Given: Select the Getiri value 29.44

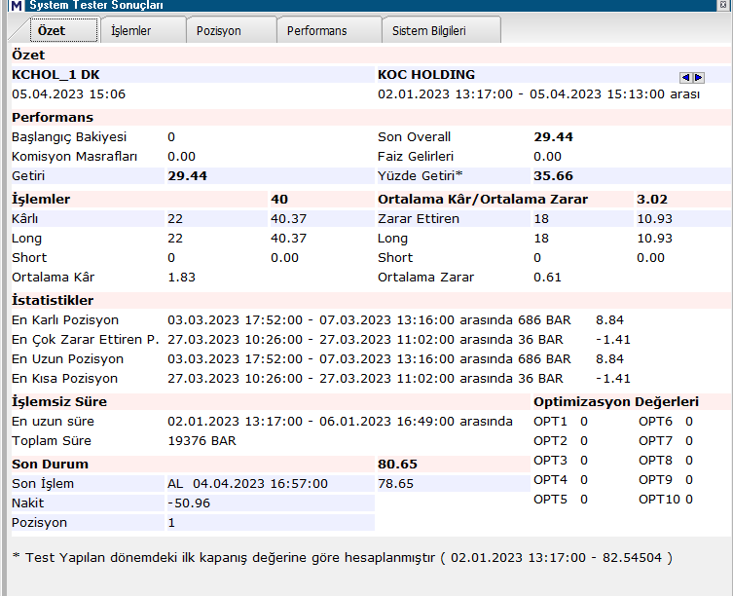Looking at the screenshot, I should pos(188,176).
